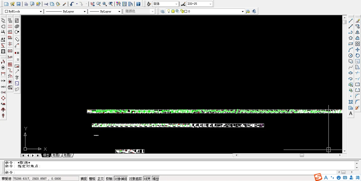Toggle 对象追踪 object tracking
The width and height of the screenshot is (361, 181).
[x=136, y=179]
